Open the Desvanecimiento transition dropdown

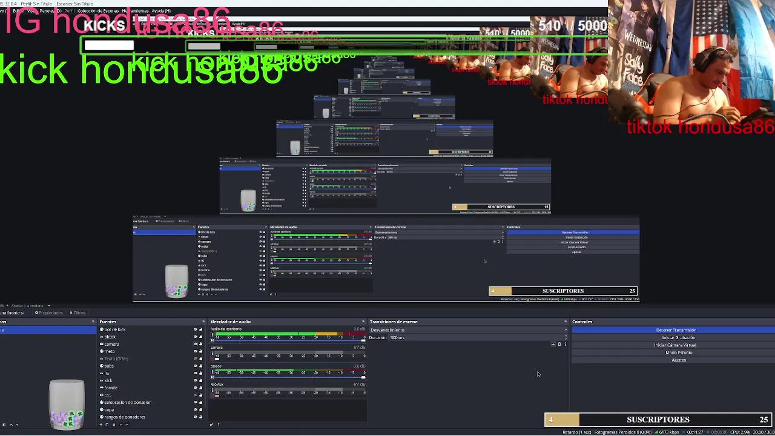(x=469, y=330)
